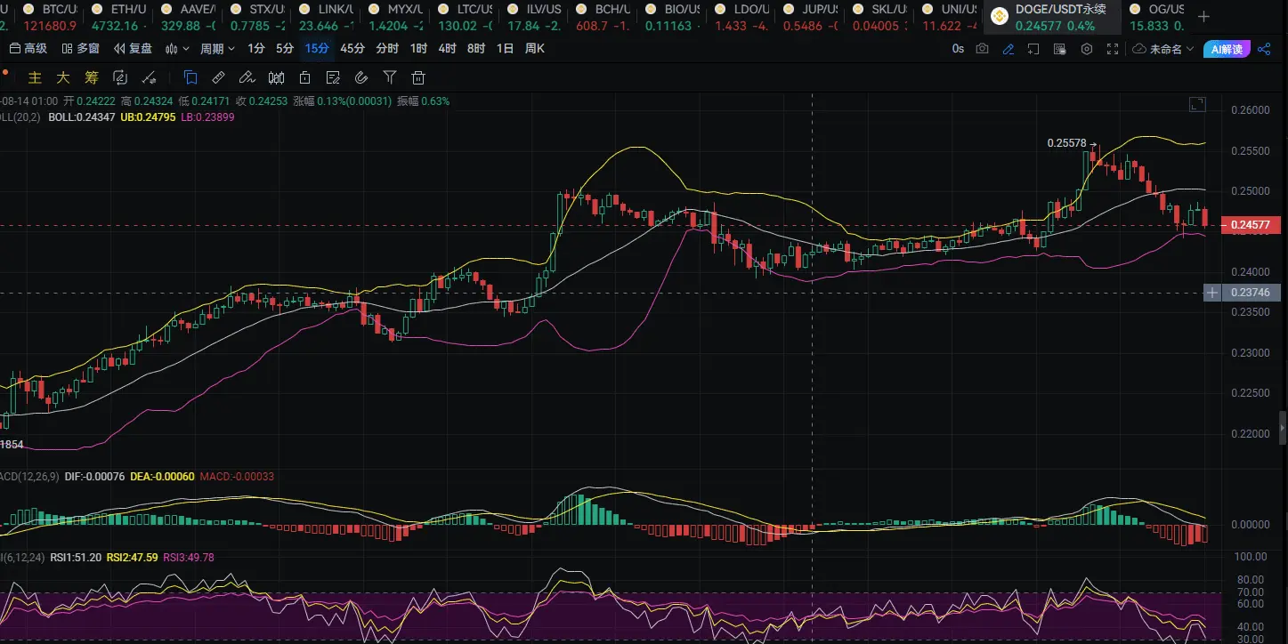
Task: Take a chart screenshot with camera icon
Action: pos(982,49)
